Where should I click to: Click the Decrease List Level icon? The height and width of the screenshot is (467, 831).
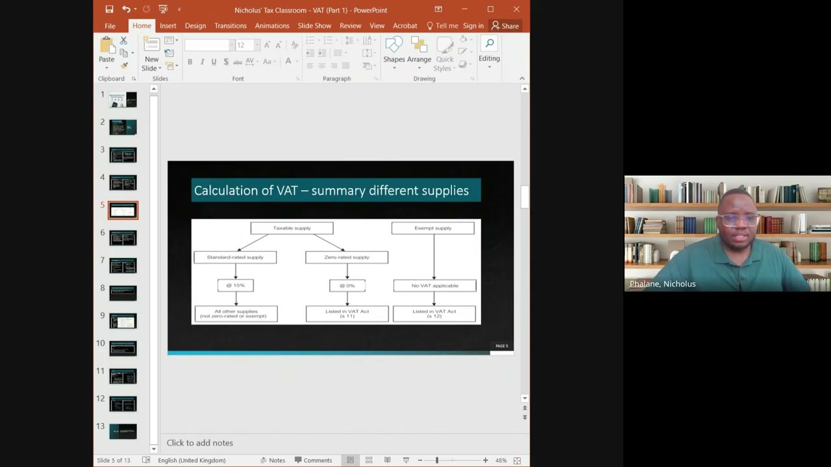(310, 53)
